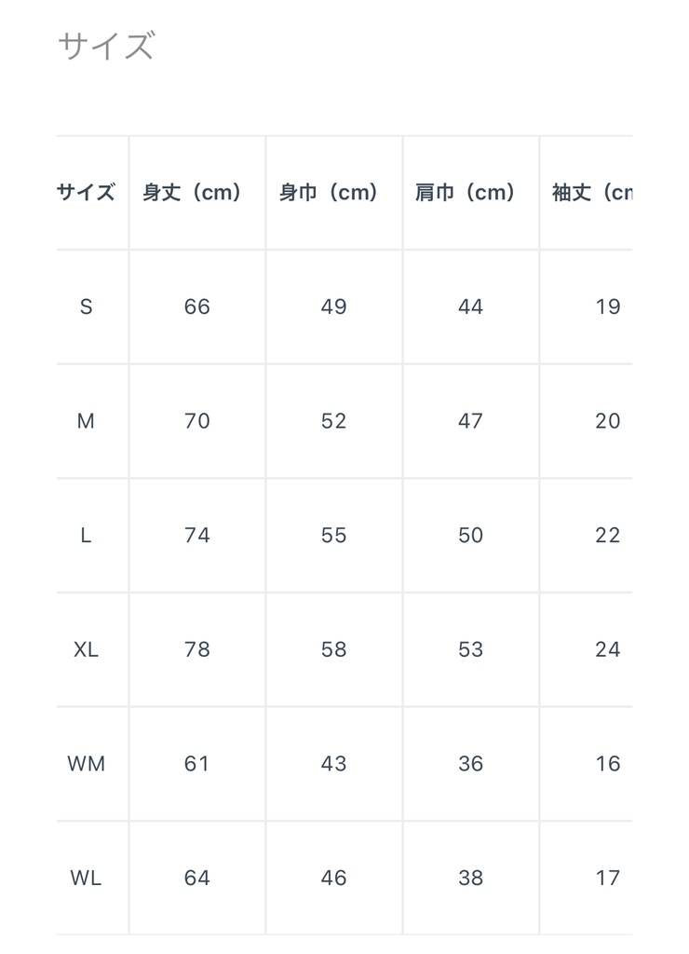Select the WL size row label

coord(86,878)
